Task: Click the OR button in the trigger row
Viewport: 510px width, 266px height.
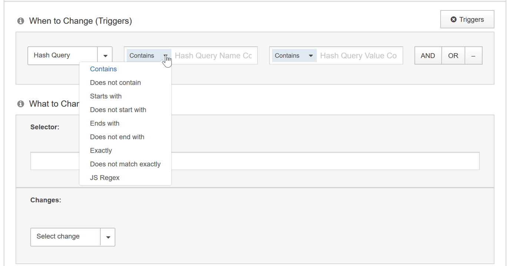Action: 453,55
